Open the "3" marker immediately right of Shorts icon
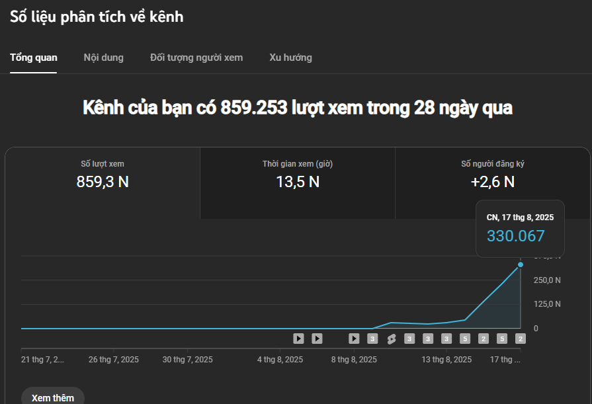The image size is (592, 404). (409, 339)
